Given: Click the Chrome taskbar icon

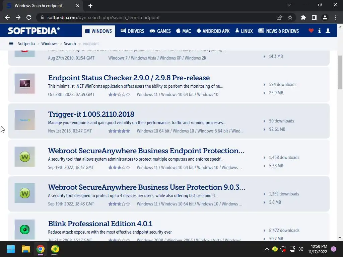Looking at the screenshot, I should 41,249.
